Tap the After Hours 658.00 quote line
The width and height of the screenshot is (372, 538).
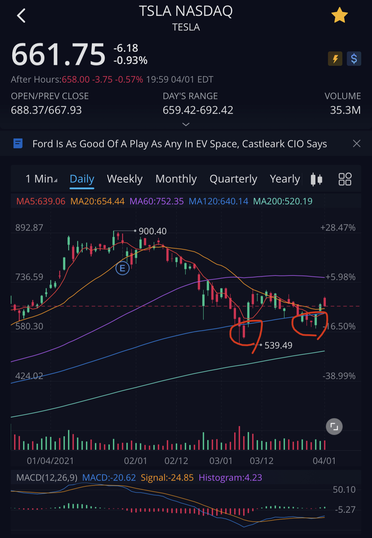112,80
